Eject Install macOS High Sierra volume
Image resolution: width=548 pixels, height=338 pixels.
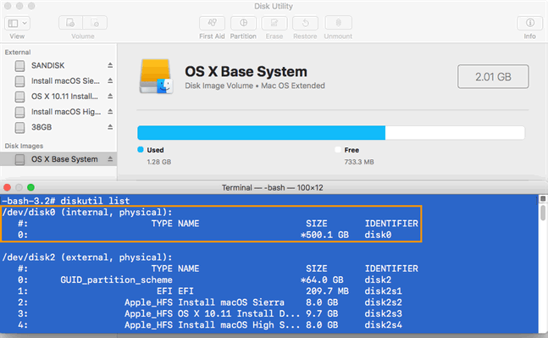click(110, 112)
